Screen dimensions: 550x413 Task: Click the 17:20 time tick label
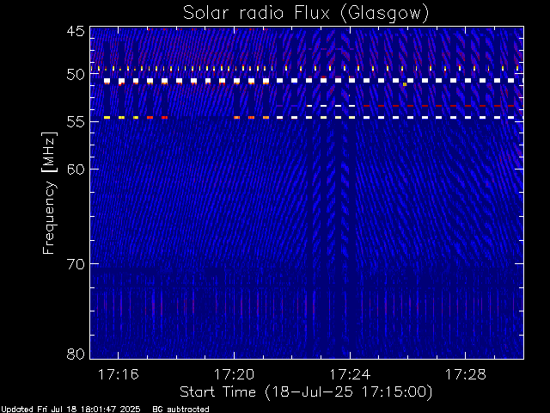234,374
